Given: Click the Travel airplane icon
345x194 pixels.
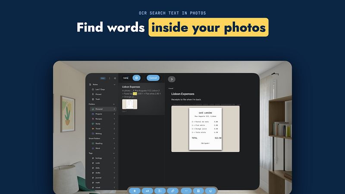Looking at the screenshot, I should [x=93, y=128].
